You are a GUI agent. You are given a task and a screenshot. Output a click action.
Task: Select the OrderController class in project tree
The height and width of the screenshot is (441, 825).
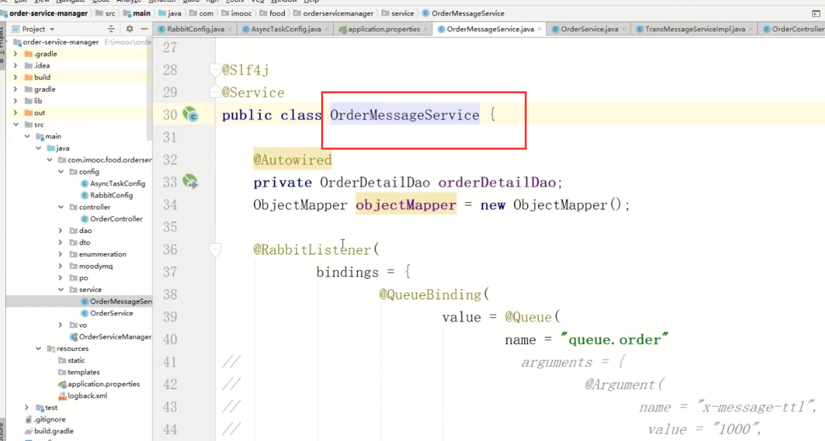coord(111,219)
